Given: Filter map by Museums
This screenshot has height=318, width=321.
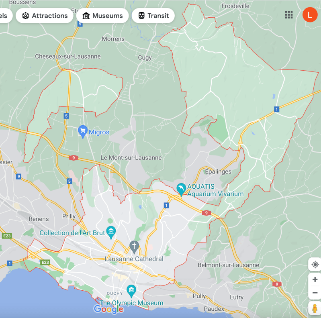Looking at the screenshot, I should 102,16.
